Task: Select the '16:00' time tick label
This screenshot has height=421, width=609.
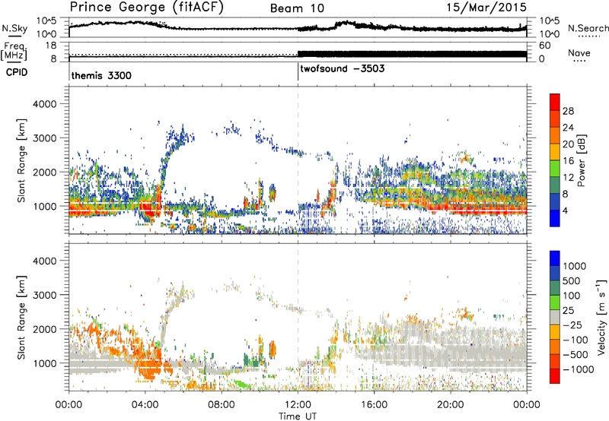Action: click(x=374, y=405)
